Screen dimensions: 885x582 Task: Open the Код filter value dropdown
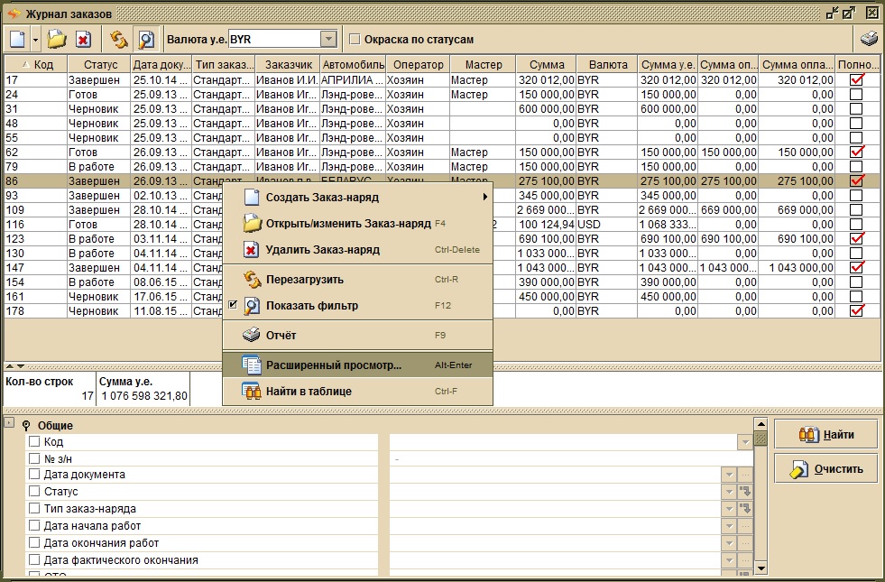(x=745, y=442)
